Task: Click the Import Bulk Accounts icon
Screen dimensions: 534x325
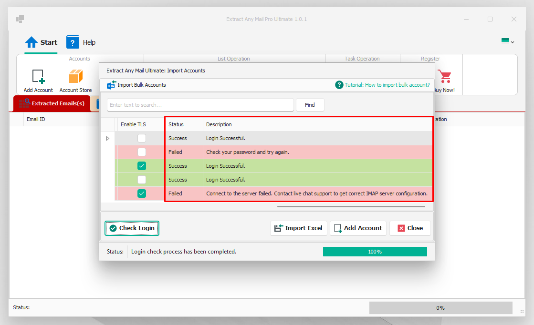Action: click(x=111, y=85)
